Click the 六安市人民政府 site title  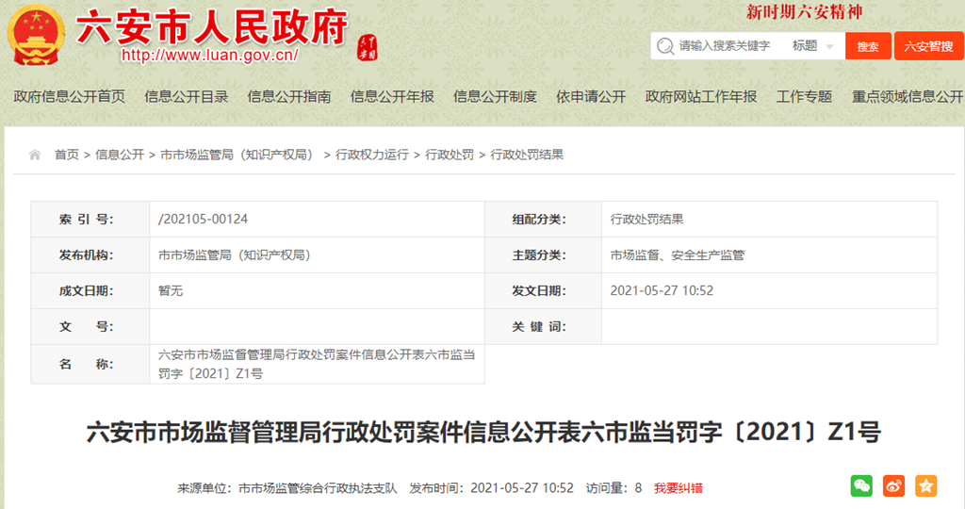pos(212,27)
